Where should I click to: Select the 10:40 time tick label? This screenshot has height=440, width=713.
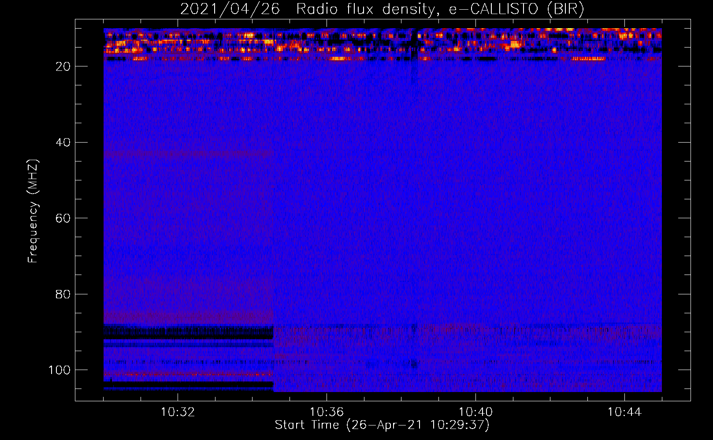pos(475,412)
